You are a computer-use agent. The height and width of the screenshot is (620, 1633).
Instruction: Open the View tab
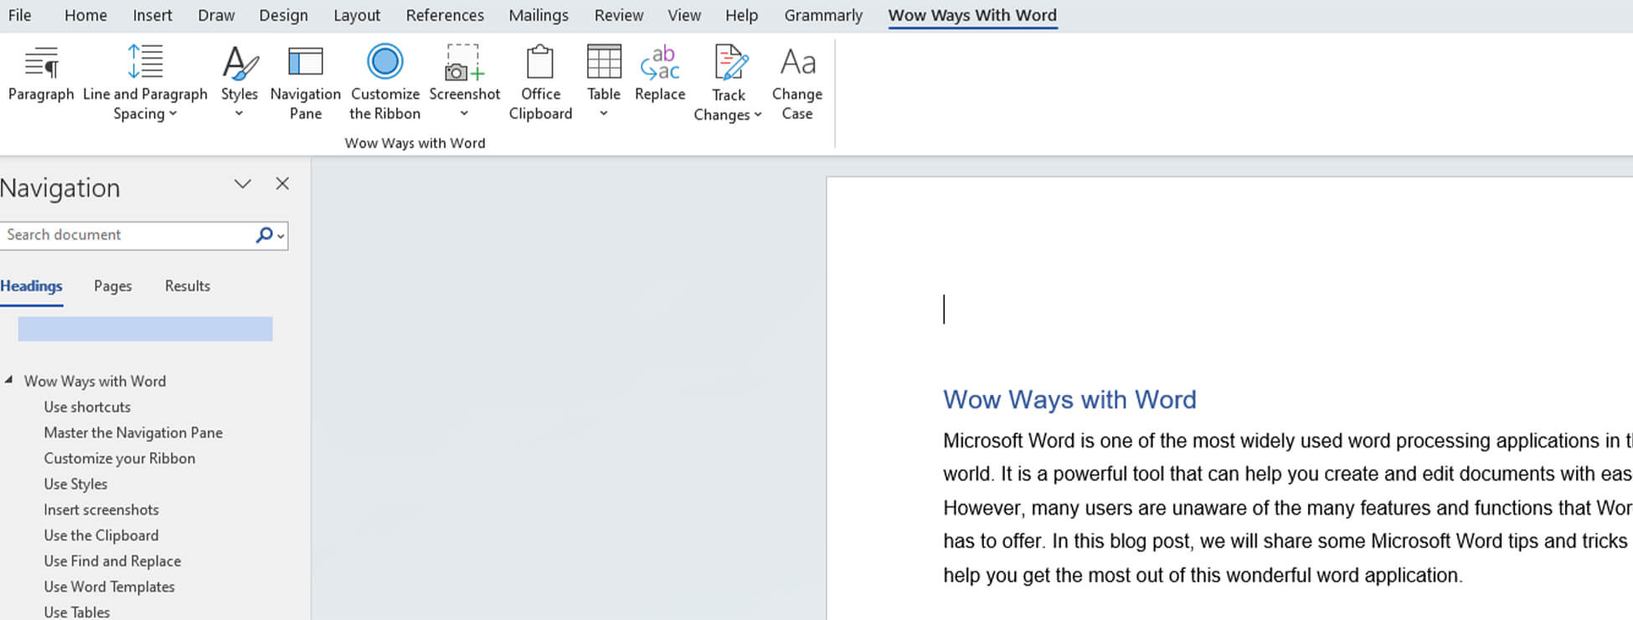click(684, 15)
